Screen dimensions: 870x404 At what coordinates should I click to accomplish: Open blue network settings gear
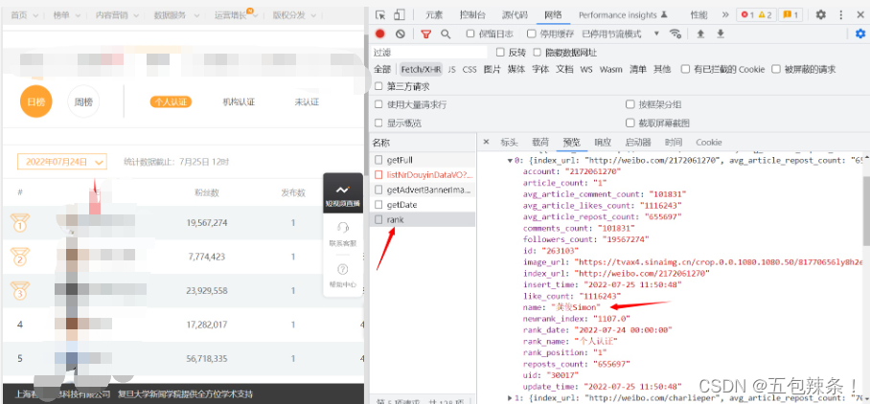pyautogui.click(x=860, y=34)
